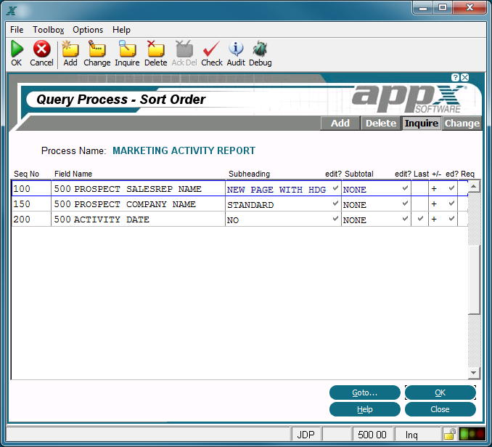Toggle subheading edit check for ACTIVITY DATE row
The image size is (492, 447).
(335, 218)
